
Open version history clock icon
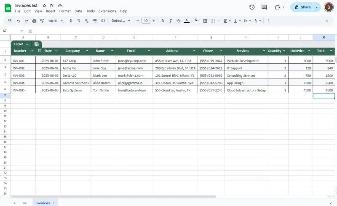click(x=252, y=7)
